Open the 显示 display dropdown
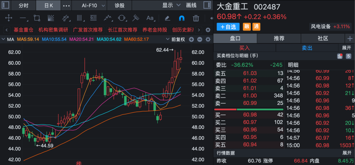Screen dimensions: 355x165 tap(172, 5)
